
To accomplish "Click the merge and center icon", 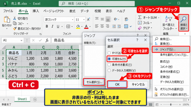I will (x=126, y=26).
